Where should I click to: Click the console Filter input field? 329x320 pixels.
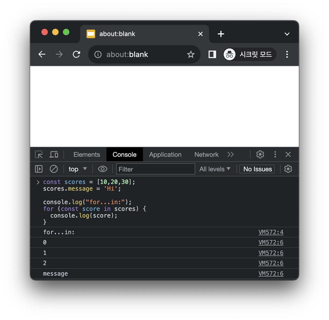156,169
